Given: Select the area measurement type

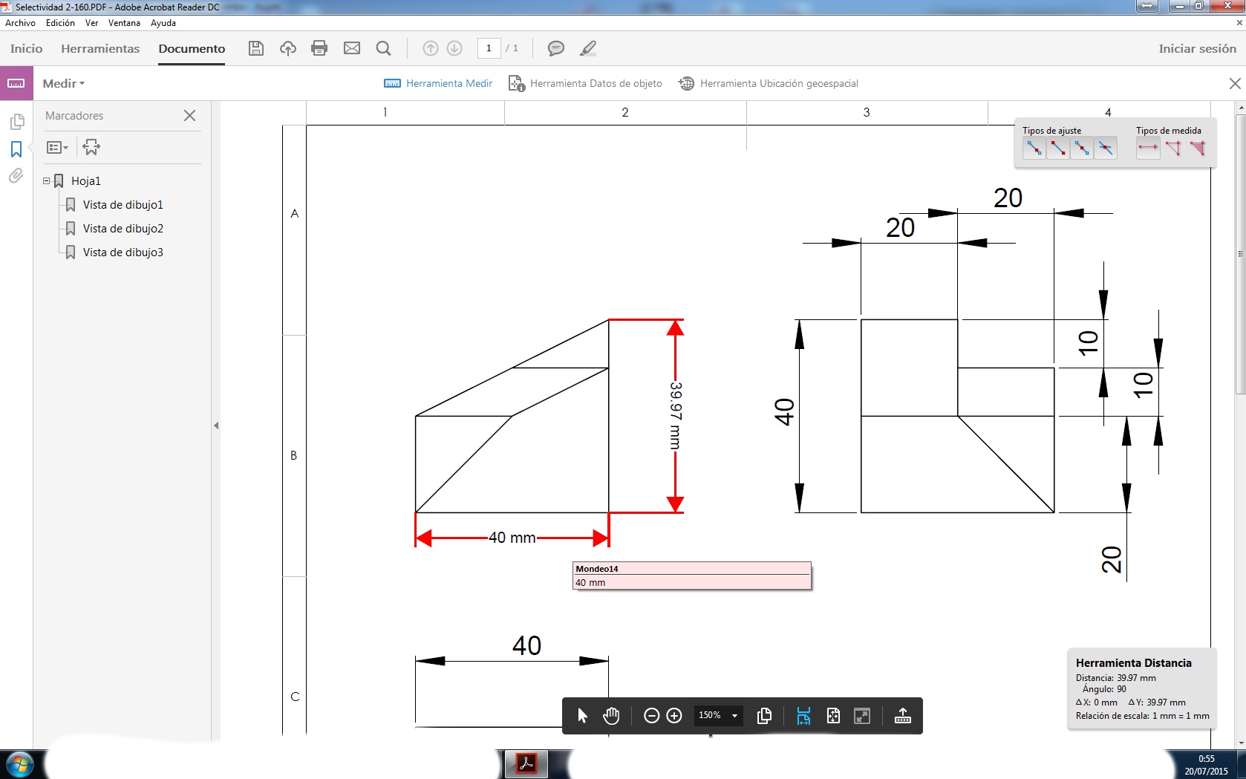Looking at the screenshot, I should click(1197, 148).
